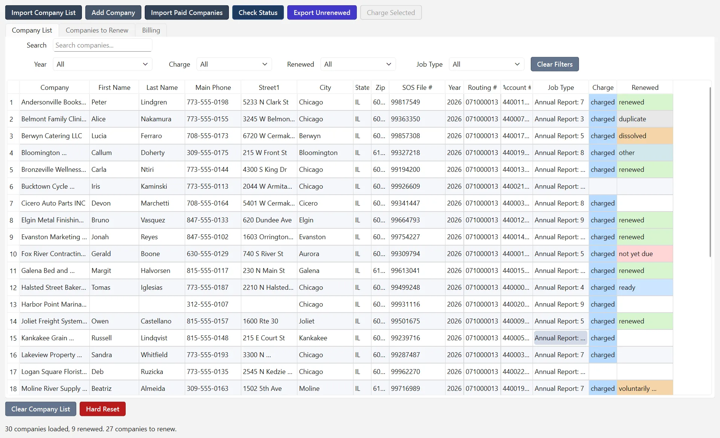Click last name 'Nakamura'
720x438 pixels.
[x=162, y=119]
